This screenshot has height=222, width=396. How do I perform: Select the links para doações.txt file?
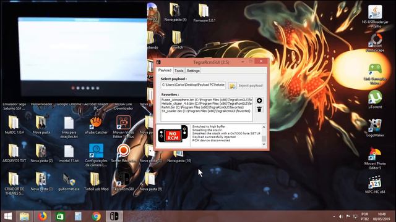pos(69,128)
